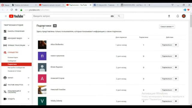Close the RANDOM.ORG tab

point(145,5)
